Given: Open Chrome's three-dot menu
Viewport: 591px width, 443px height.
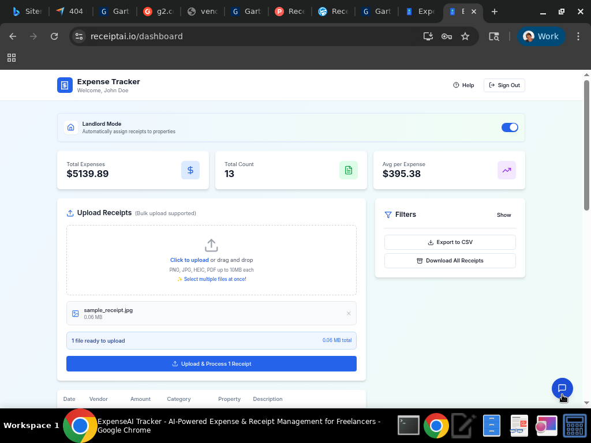Looking at the screenshot, I should (x=578, y=36).
